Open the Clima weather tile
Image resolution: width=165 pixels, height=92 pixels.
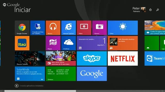coord(123,28)
